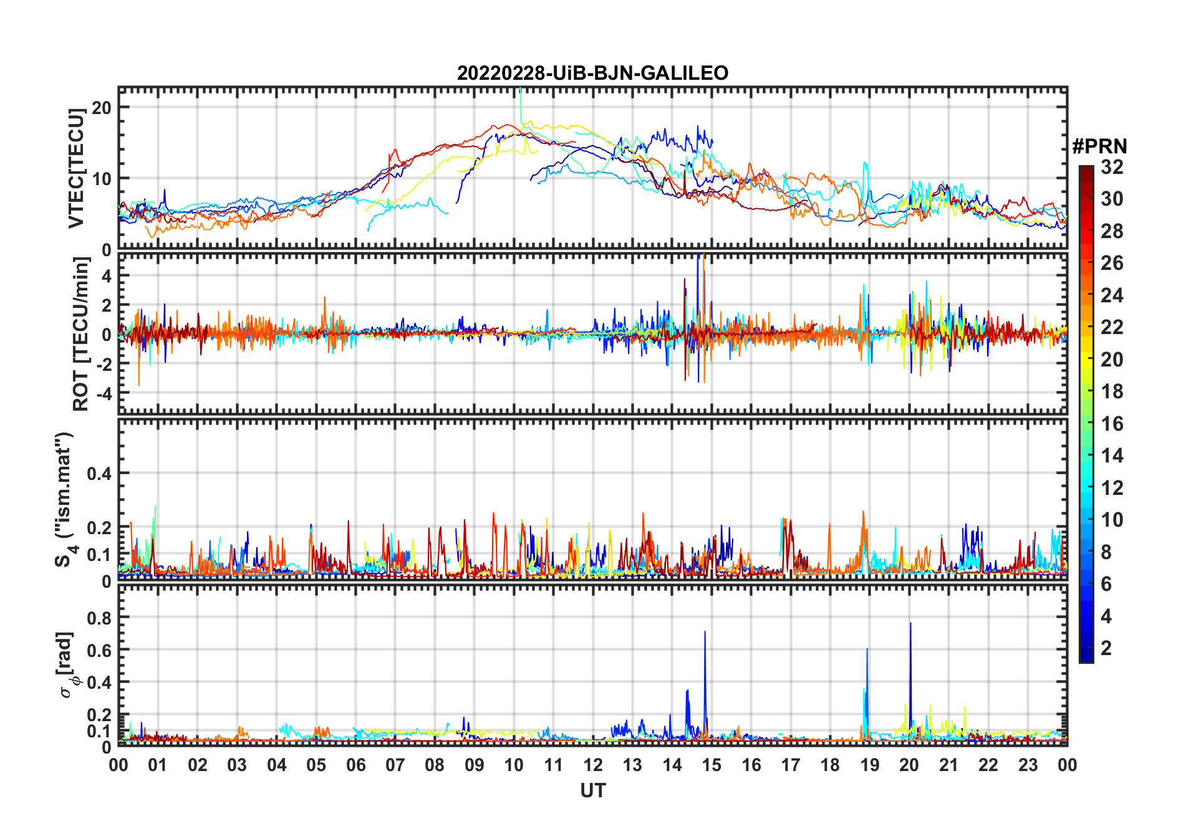Click the 05 hour tick on the UT axis
The width and height of the screenshot is (1186, 829).
[x=316, y=765]
